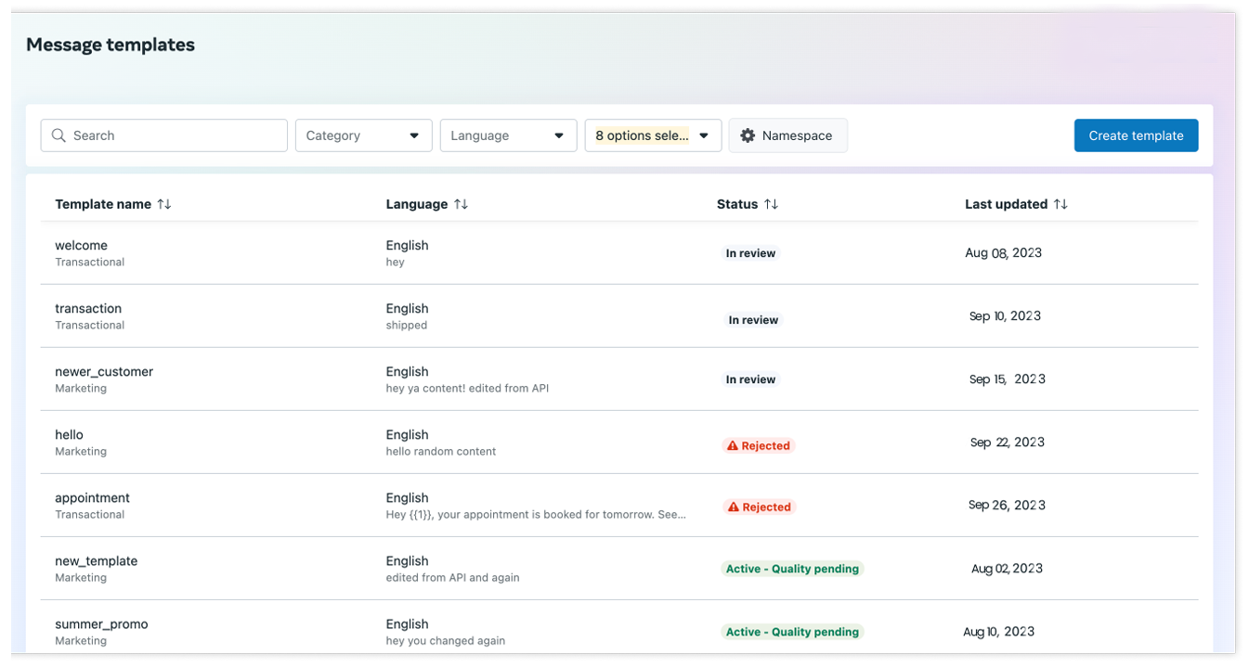Open the summer_promo template

[101, 624]
